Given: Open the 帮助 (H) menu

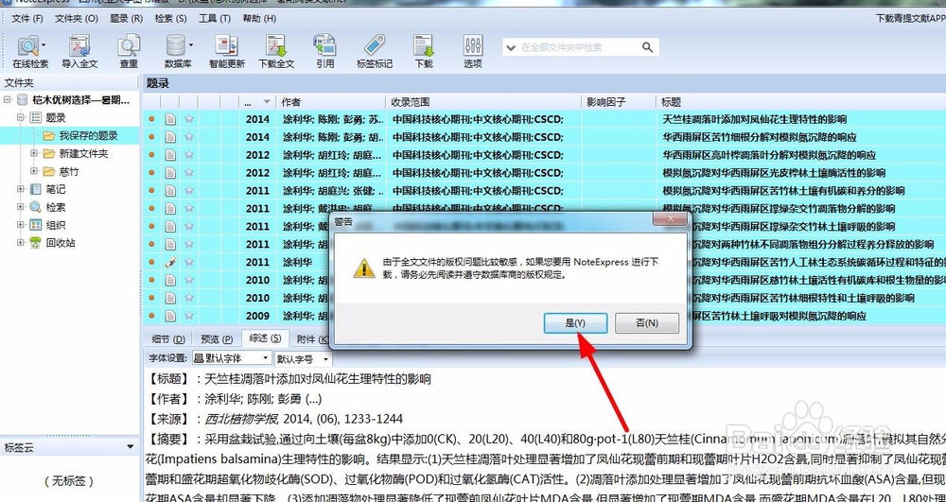Looking at the screenshot, I should [259, 19].
